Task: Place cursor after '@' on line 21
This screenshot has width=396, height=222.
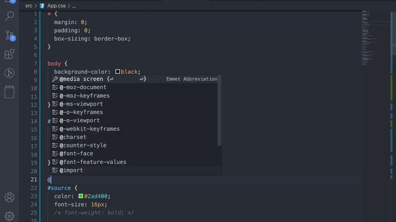Action: (x=51, y=179)
